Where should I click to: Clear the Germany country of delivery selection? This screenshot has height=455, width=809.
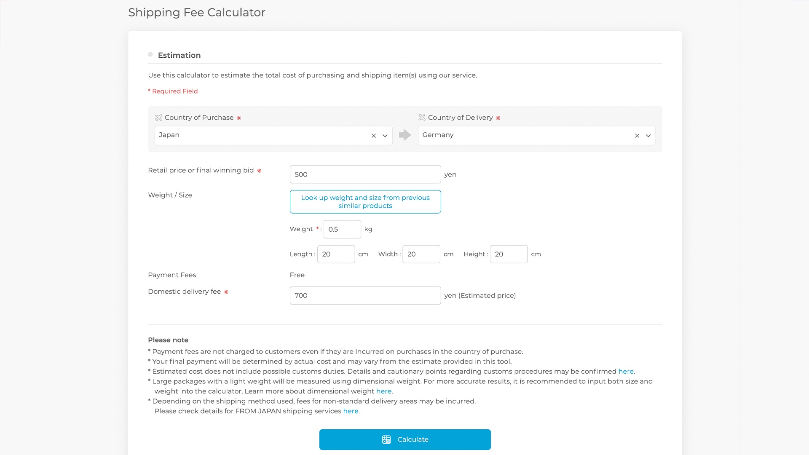point(637,136)
